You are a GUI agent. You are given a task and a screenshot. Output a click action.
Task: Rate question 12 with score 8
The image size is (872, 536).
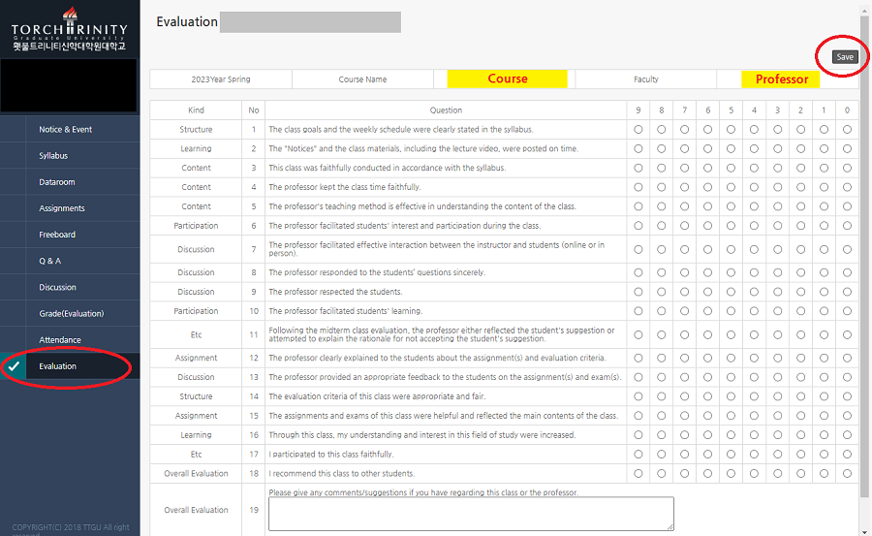[x=661, y=358]
